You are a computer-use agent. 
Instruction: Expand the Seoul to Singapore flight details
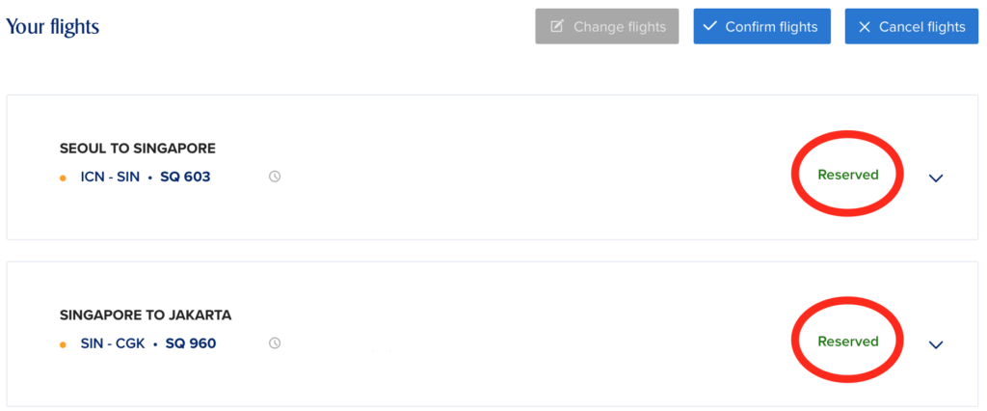[935, 178]
